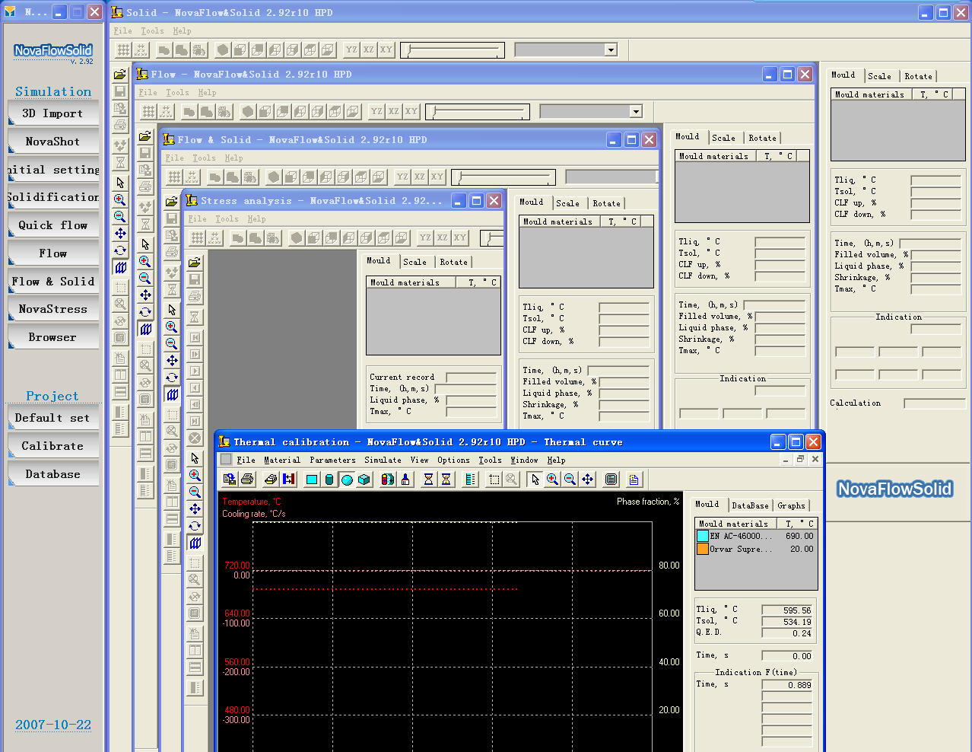This screenshot has height=752, width=972.
Task: Open the dropdown in Solid window toolbar
Action: click(611, 50)
